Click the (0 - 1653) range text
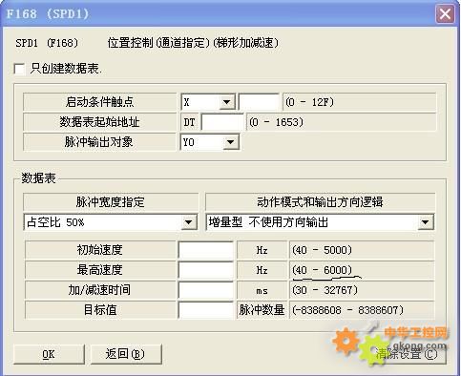 (x=276, y=122)
